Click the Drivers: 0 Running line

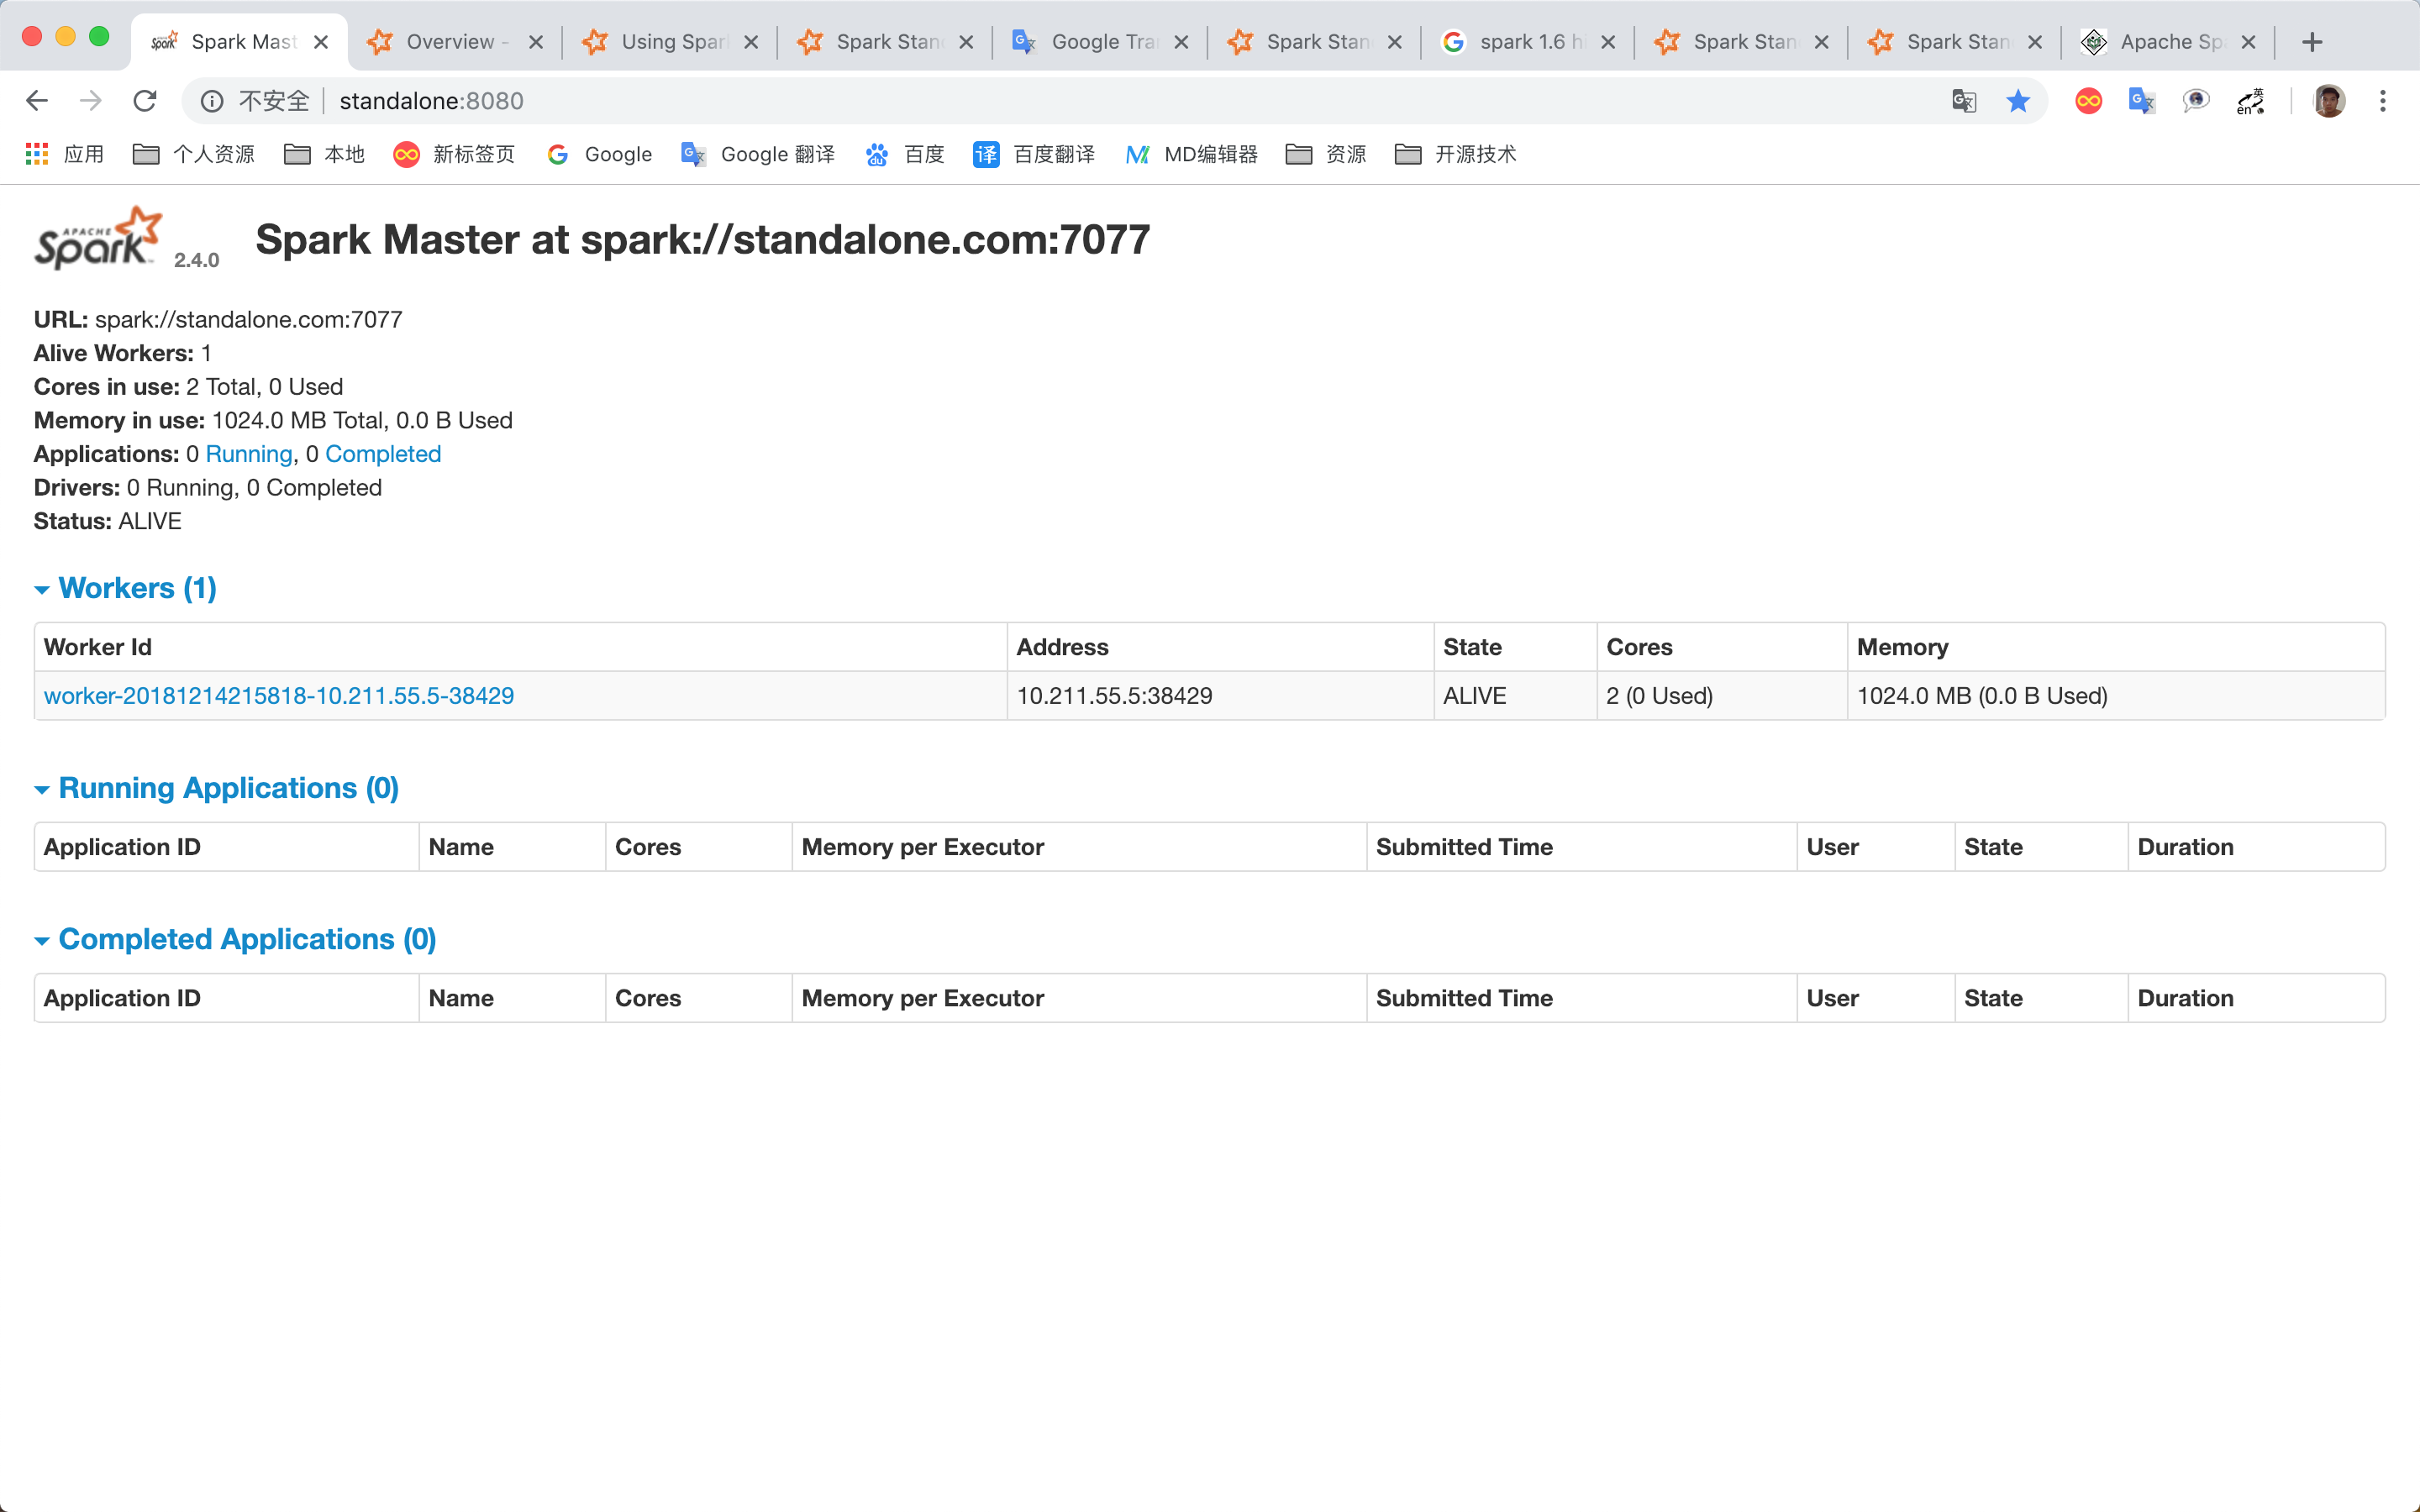click(x=208, y=488)
